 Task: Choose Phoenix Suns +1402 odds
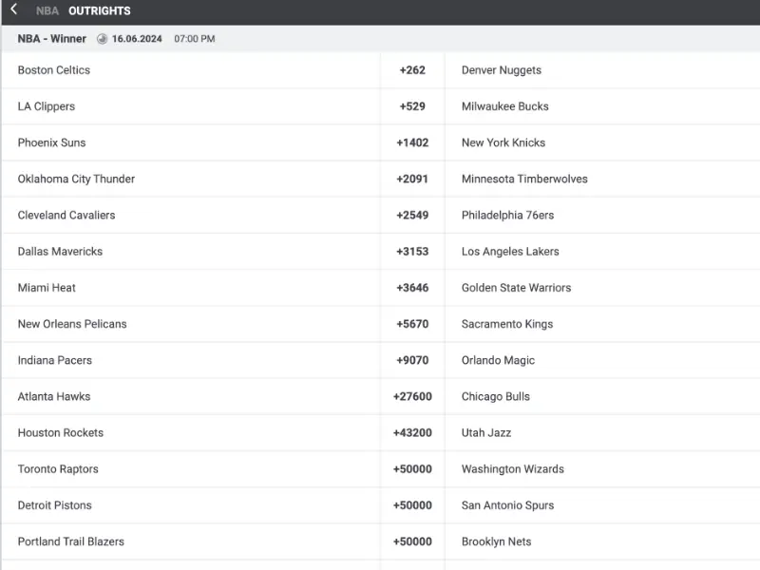412,142
